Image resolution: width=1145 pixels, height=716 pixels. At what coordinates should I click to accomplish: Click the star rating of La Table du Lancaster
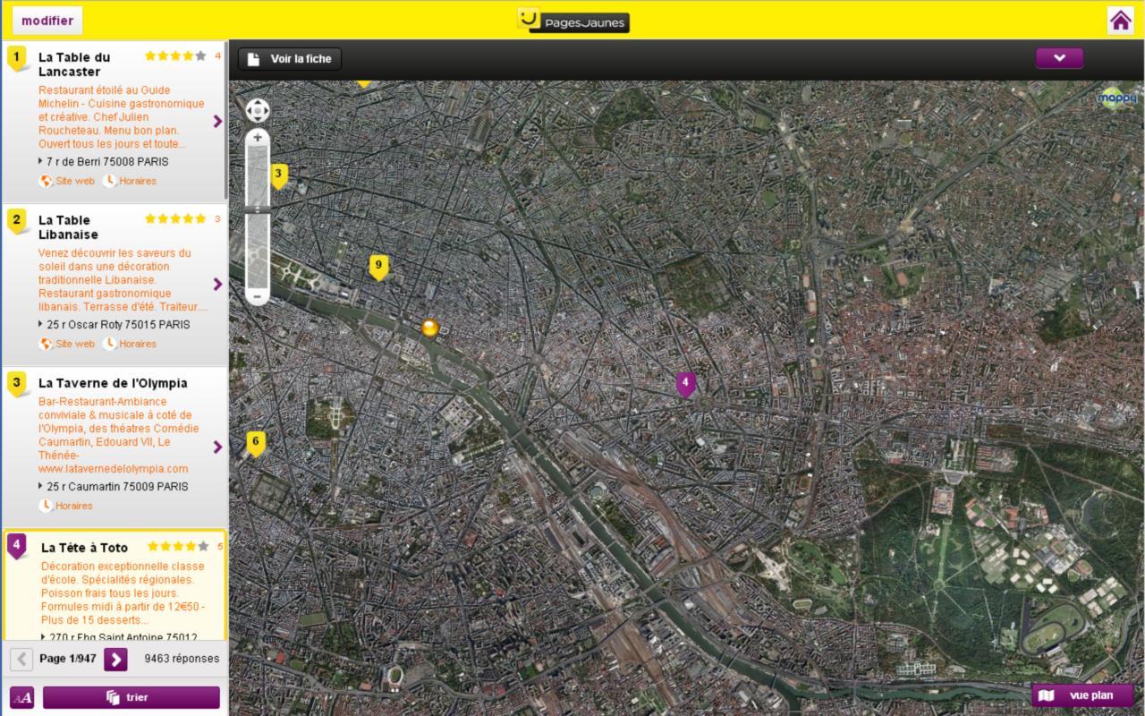(175, 55)
